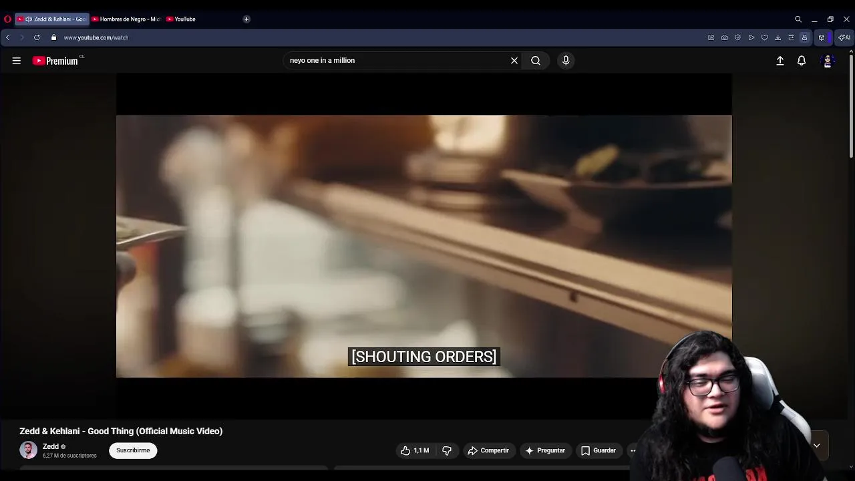Switch to the Hombres de Negro tab
The height and width of the screenshot is (481, 855).
(126, 19)
